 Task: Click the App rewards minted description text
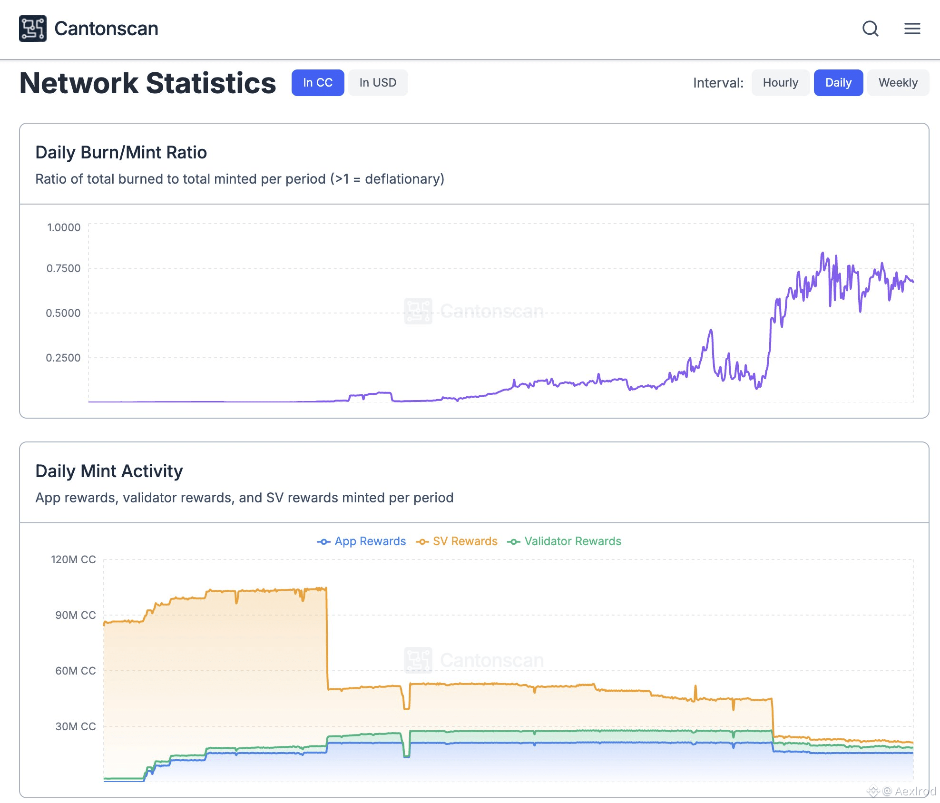pos(245,498)
